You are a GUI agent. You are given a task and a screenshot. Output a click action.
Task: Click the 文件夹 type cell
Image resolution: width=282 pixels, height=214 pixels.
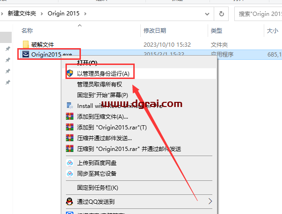click(219, 44)
